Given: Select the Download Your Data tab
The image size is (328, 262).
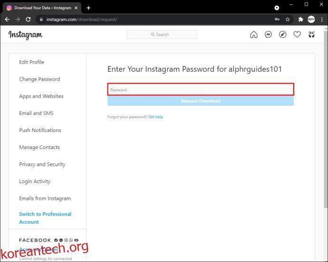Looking at the screenshot, I should pos(42,8).
